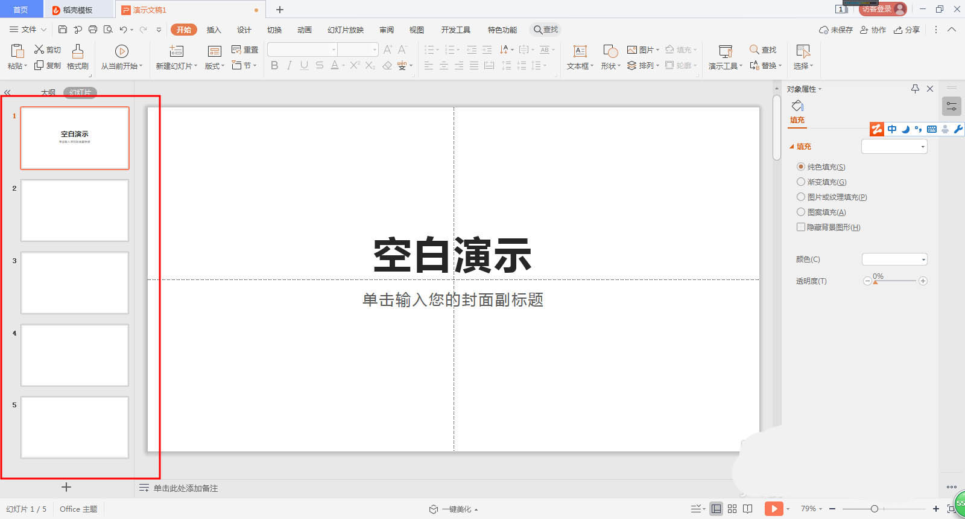Switch to the 设计 ribbon tab
The width and height of the screenshot is (965, 519).
click(x=244, y=30)
